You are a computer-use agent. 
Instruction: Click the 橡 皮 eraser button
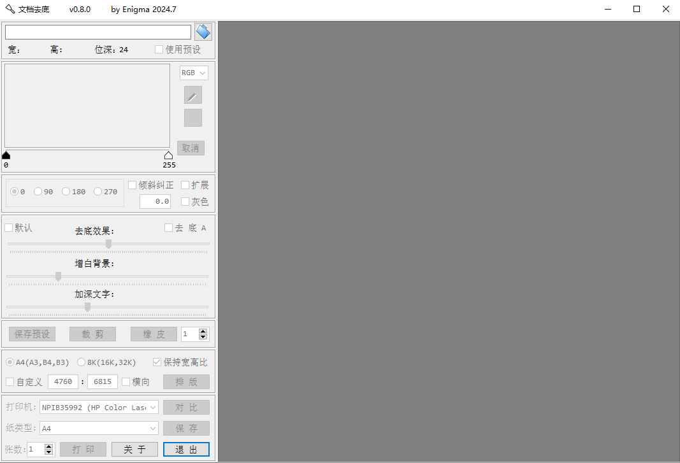154,334
